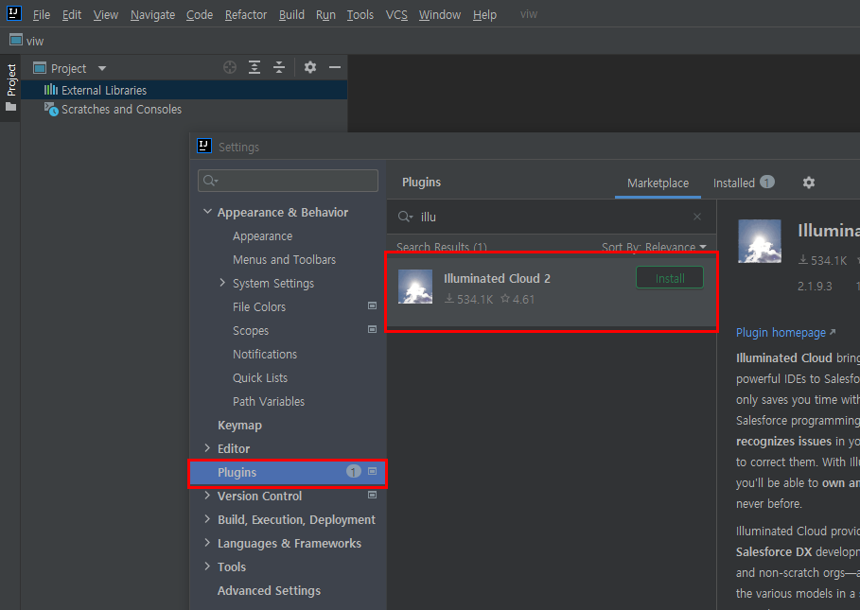Open the Project view dropdown arrow
This screenshot has width=860, height=610.
click(102, 68)
